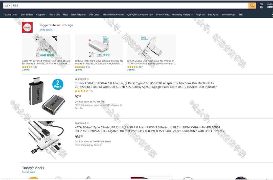Click the orange search magnifier button
Image resolution: width=273 pixels, height=180 pixels.
[252, 6]
